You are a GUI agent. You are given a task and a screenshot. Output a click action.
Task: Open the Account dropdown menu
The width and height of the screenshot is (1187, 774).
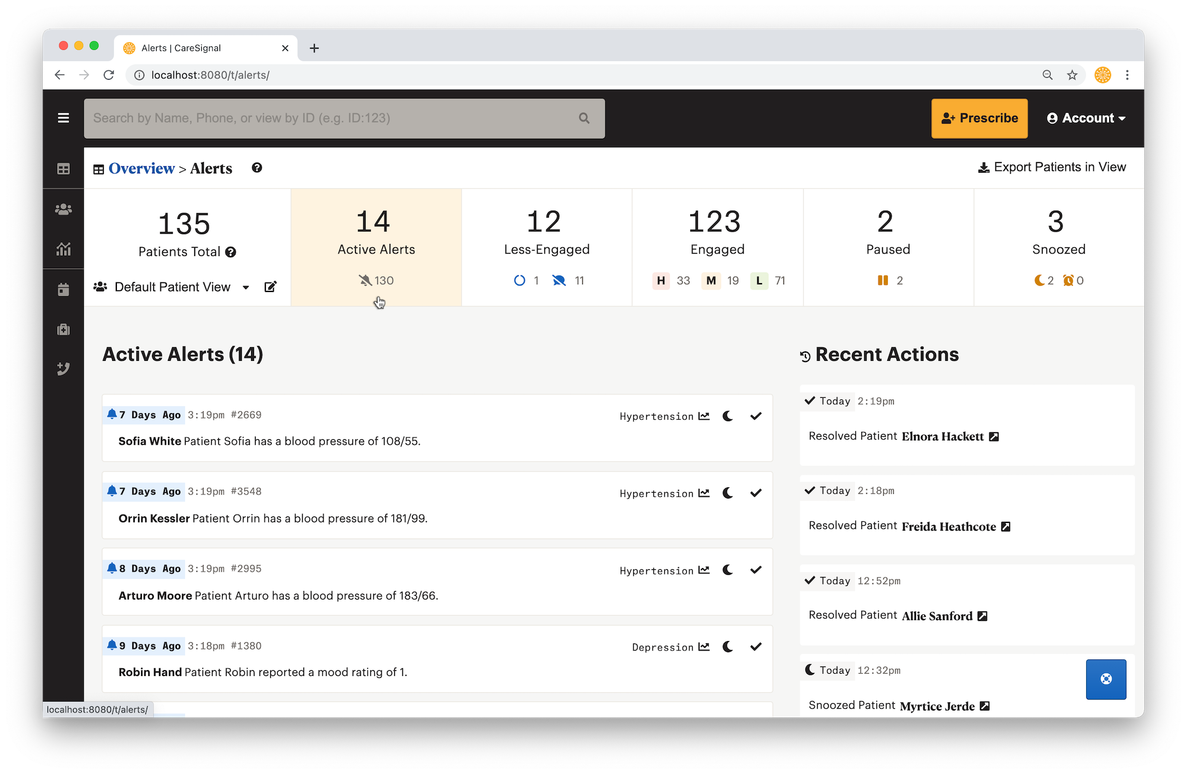point(1086,118)
